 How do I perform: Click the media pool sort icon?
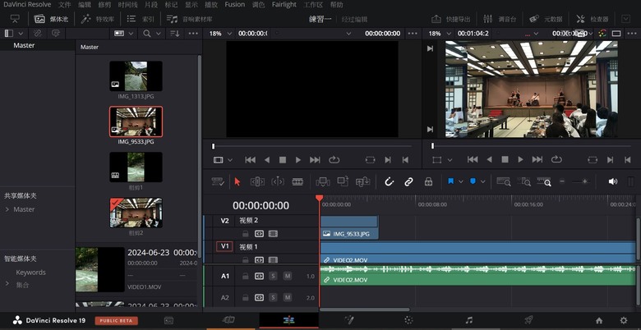pos(174,34)
